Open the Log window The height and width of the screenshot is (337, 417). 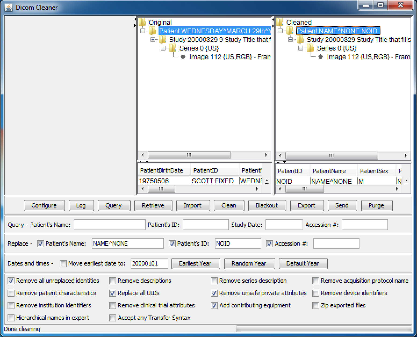tap(81, 206)
